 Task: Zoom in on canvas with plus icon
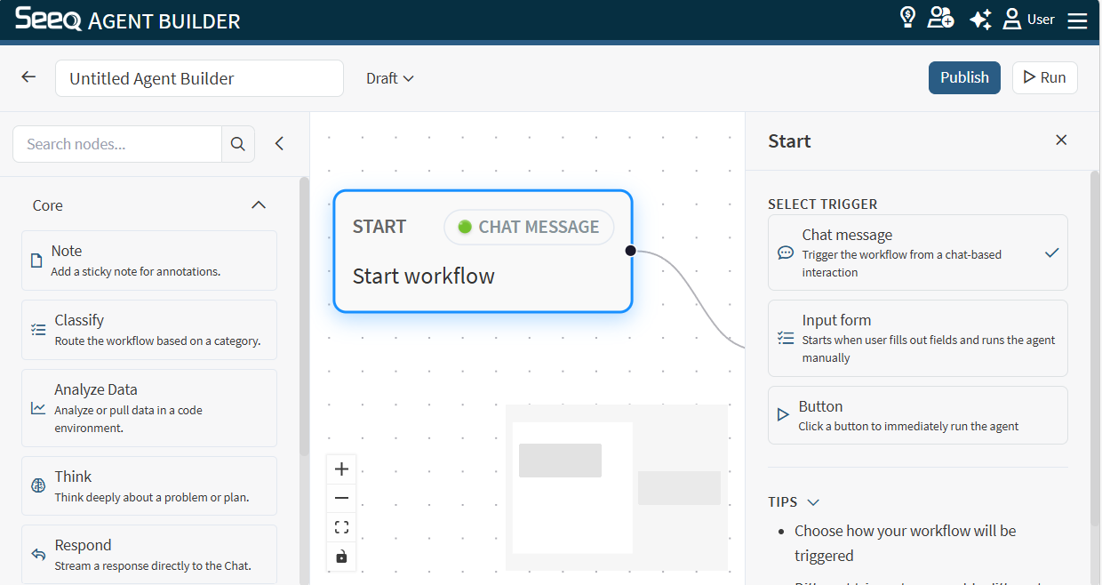341,469
